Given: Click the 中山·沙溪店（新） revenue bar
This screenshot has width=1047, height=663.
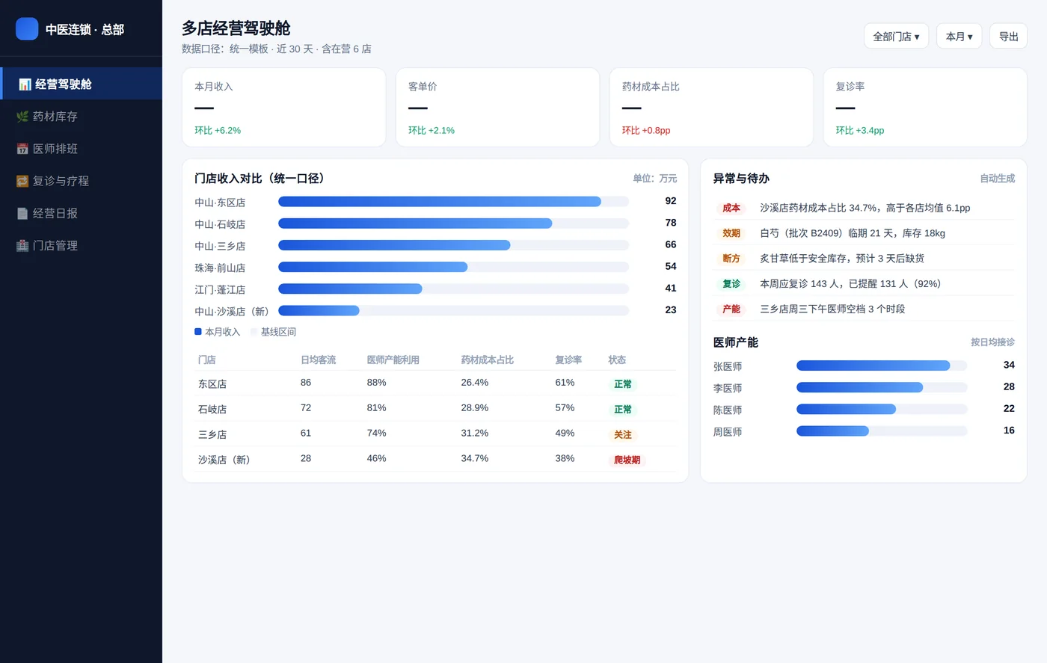Looking at the screenshot, I should pos(319,310).
